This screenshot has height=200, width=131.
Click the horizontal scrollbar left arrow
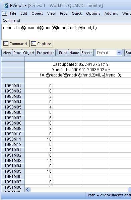[27, 189]
